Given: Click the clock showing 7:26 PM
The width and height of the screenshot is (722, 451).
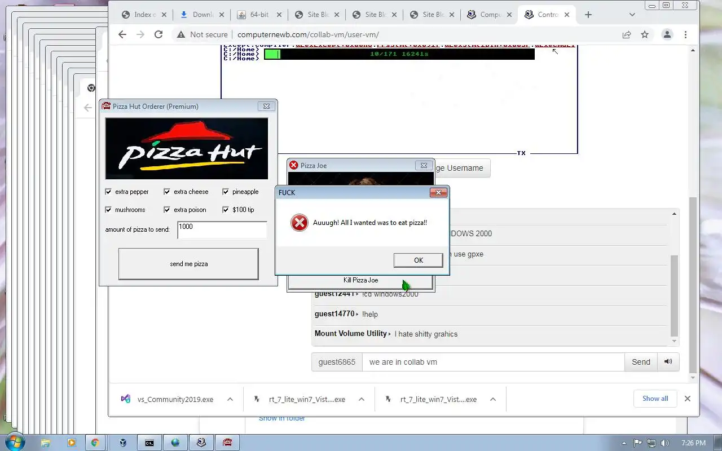Looking at the screenshot, I should [x=693, y=443].
